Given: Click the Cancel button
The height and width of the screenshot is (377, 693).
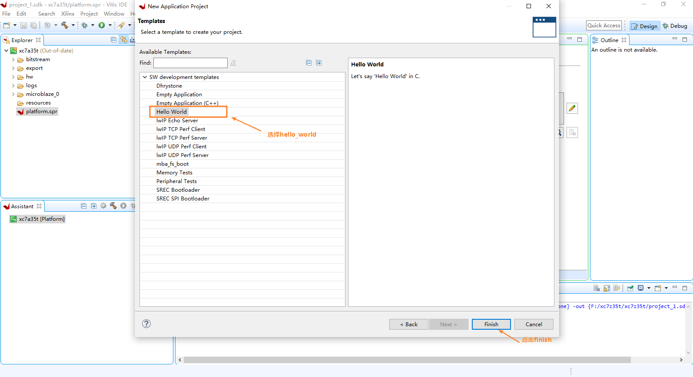Looking at the screenshot, I should pos(534,324).
